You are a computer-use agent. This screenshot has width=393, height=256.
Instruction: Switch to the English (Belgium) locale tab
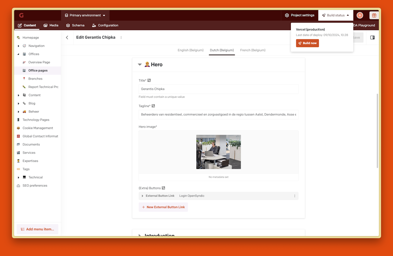(191, 50)
